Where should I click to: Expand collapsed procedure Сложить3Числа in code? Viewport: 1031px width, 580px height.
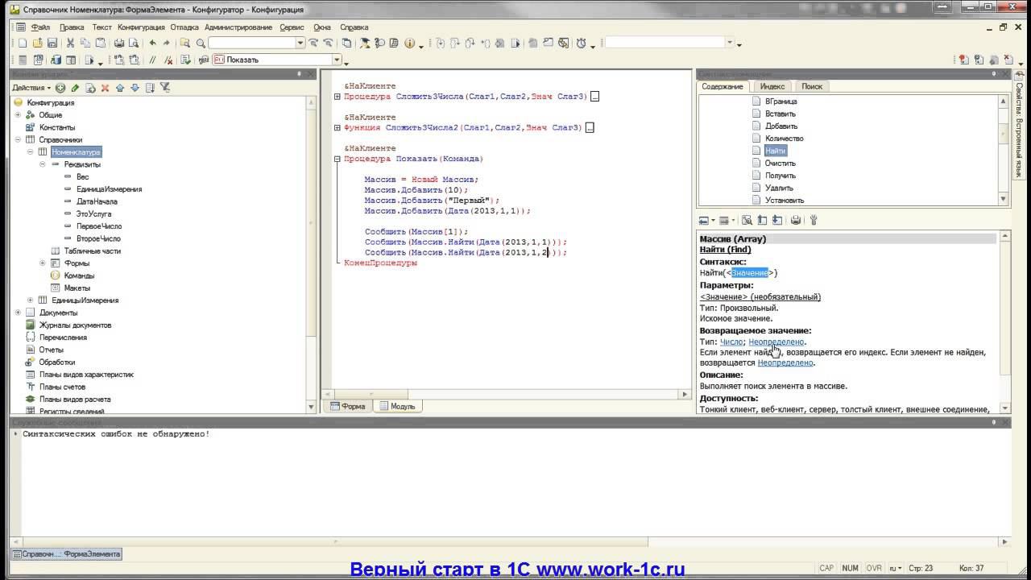pyautogui.click(x=337, y=97)
